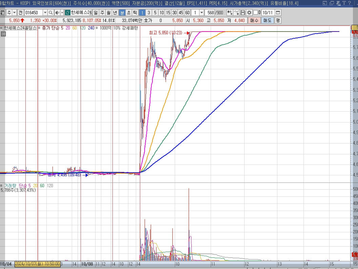Click the 한세예스24홀딩스 legend square marker

click(x=1, y=28)
